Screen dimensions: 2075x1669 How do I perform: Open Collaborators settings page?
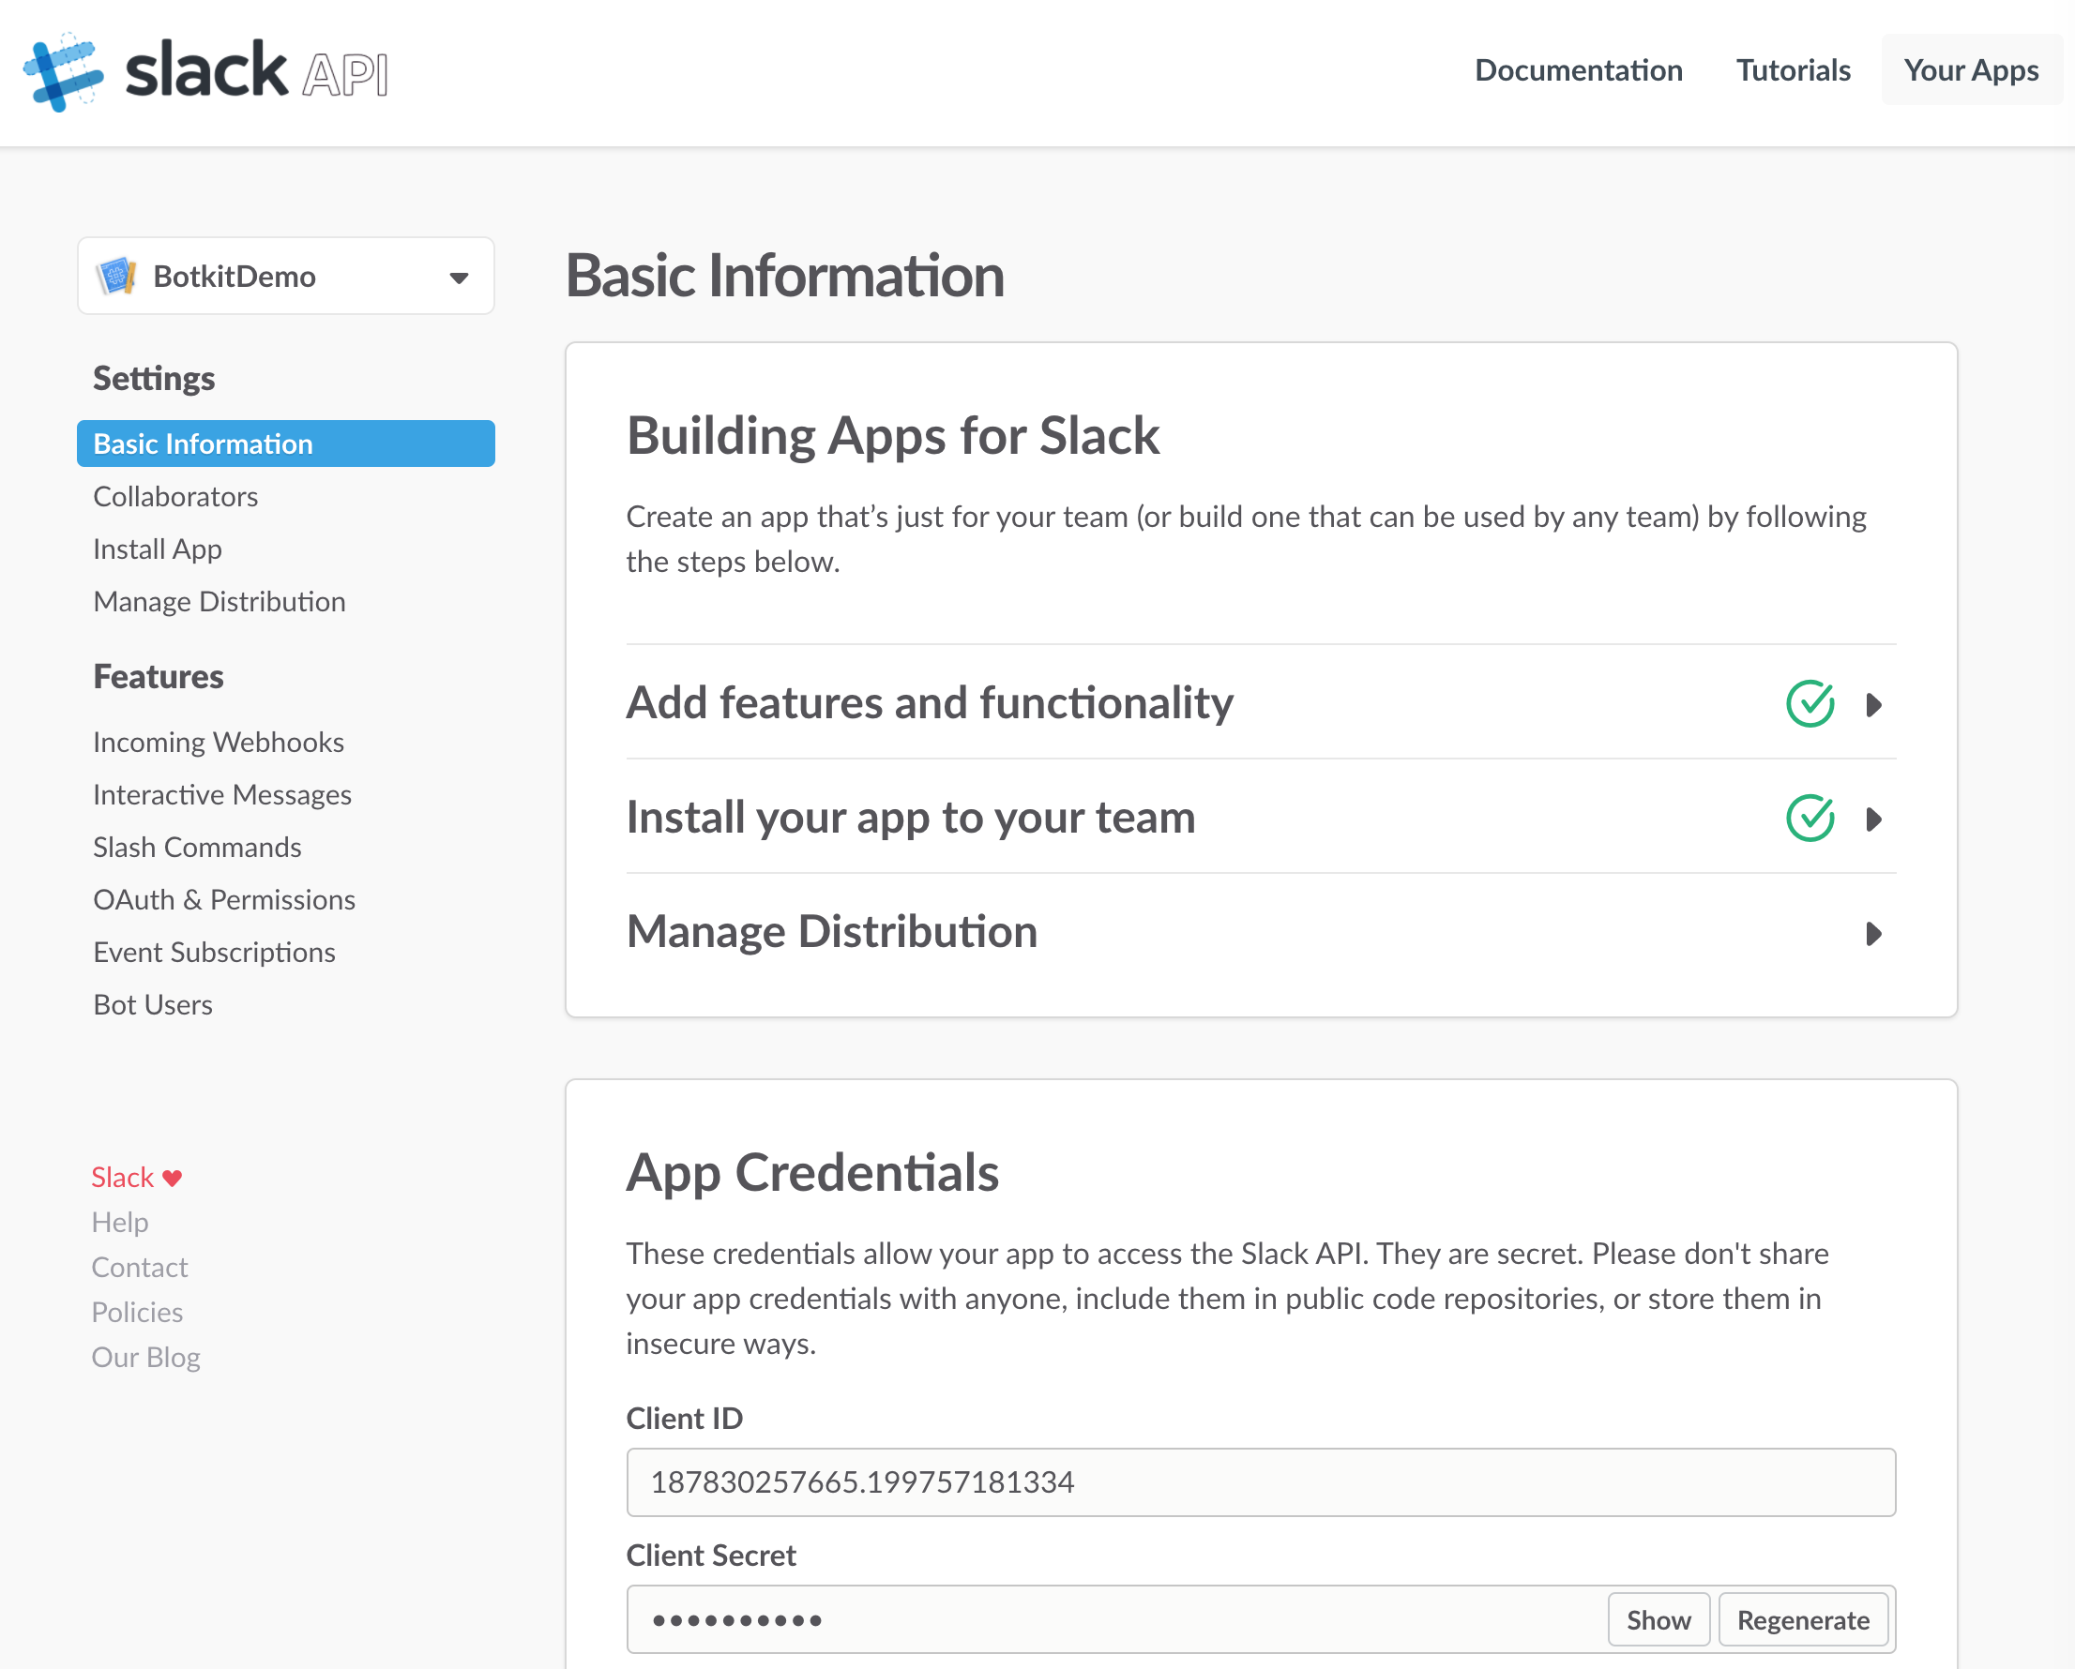pyautogui.click(x=175, y=496)
